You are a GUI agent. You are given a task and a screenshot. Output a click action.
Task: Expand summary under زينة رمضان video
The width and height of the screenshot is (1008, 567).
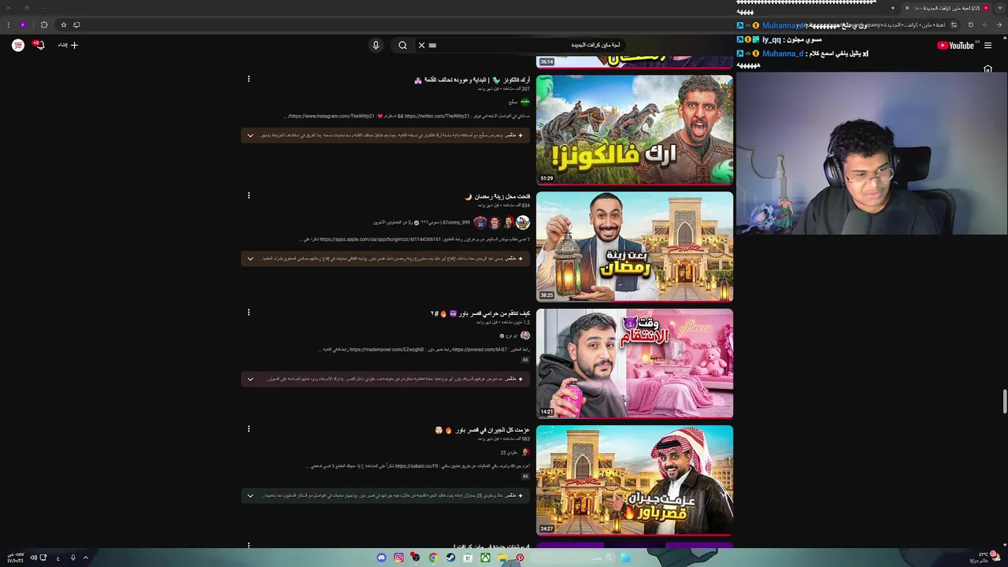pyautogui.click(x=250, y=258)
